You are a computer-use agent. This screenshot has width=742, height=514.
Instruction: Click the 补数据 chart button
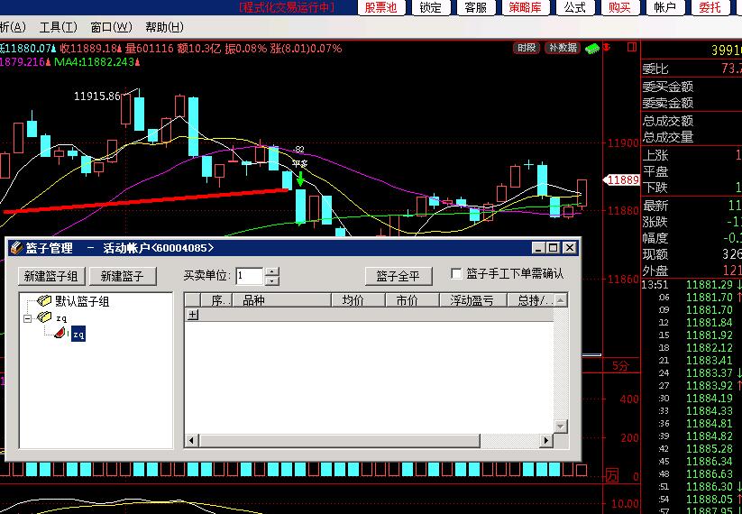point(563,48)
